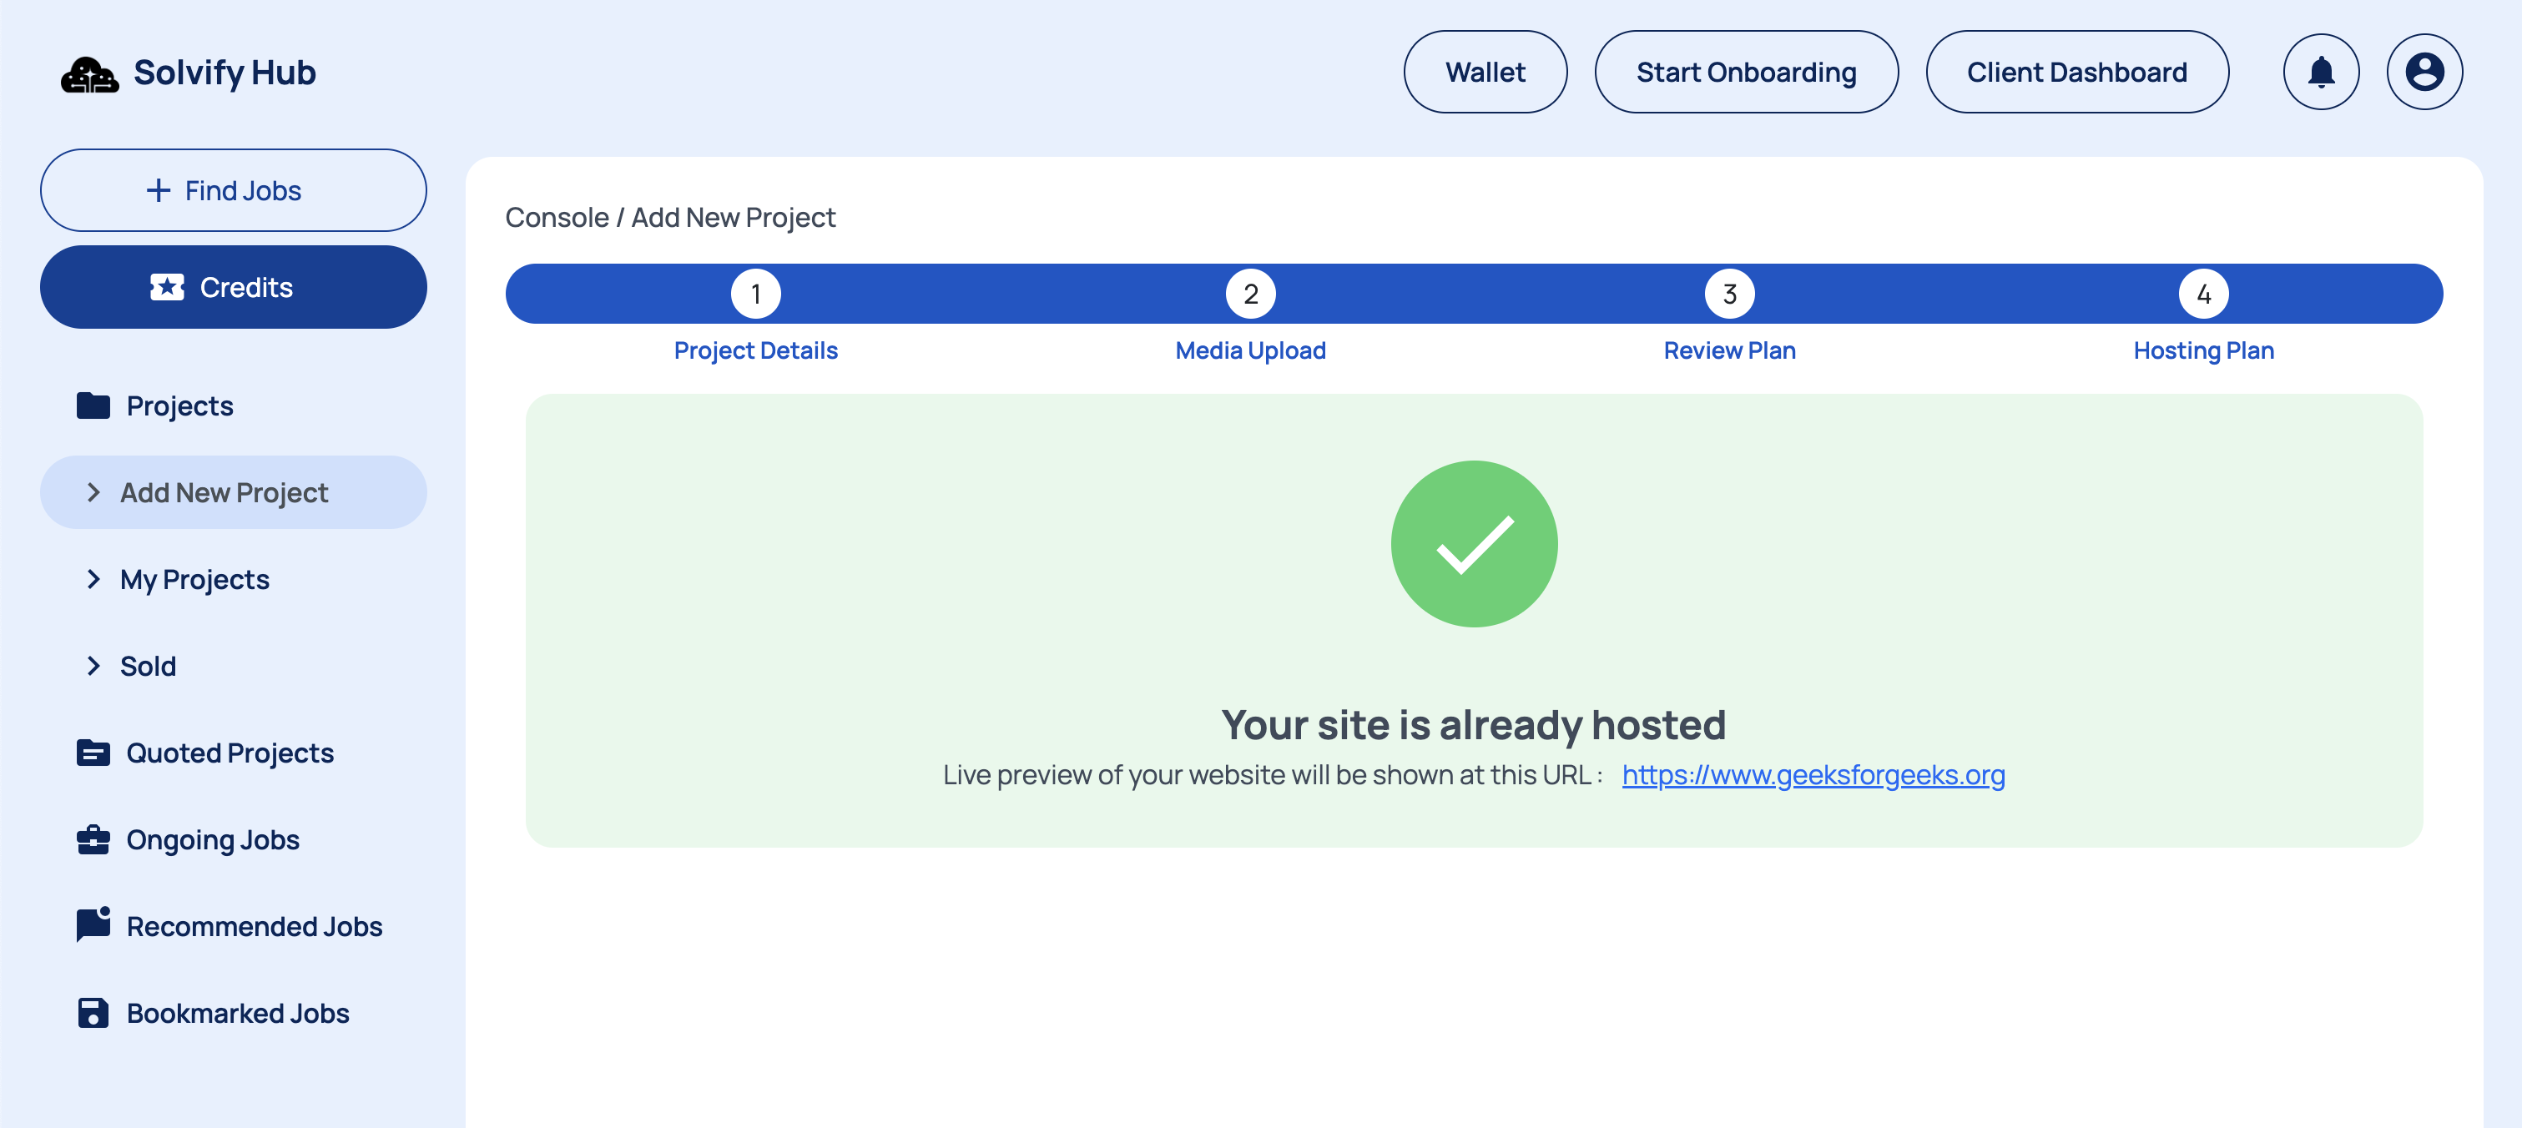Viewport: 2522px width, 1128px height.
Task: Select Add New Project sidebar item
Action: [x=233, y=492]
